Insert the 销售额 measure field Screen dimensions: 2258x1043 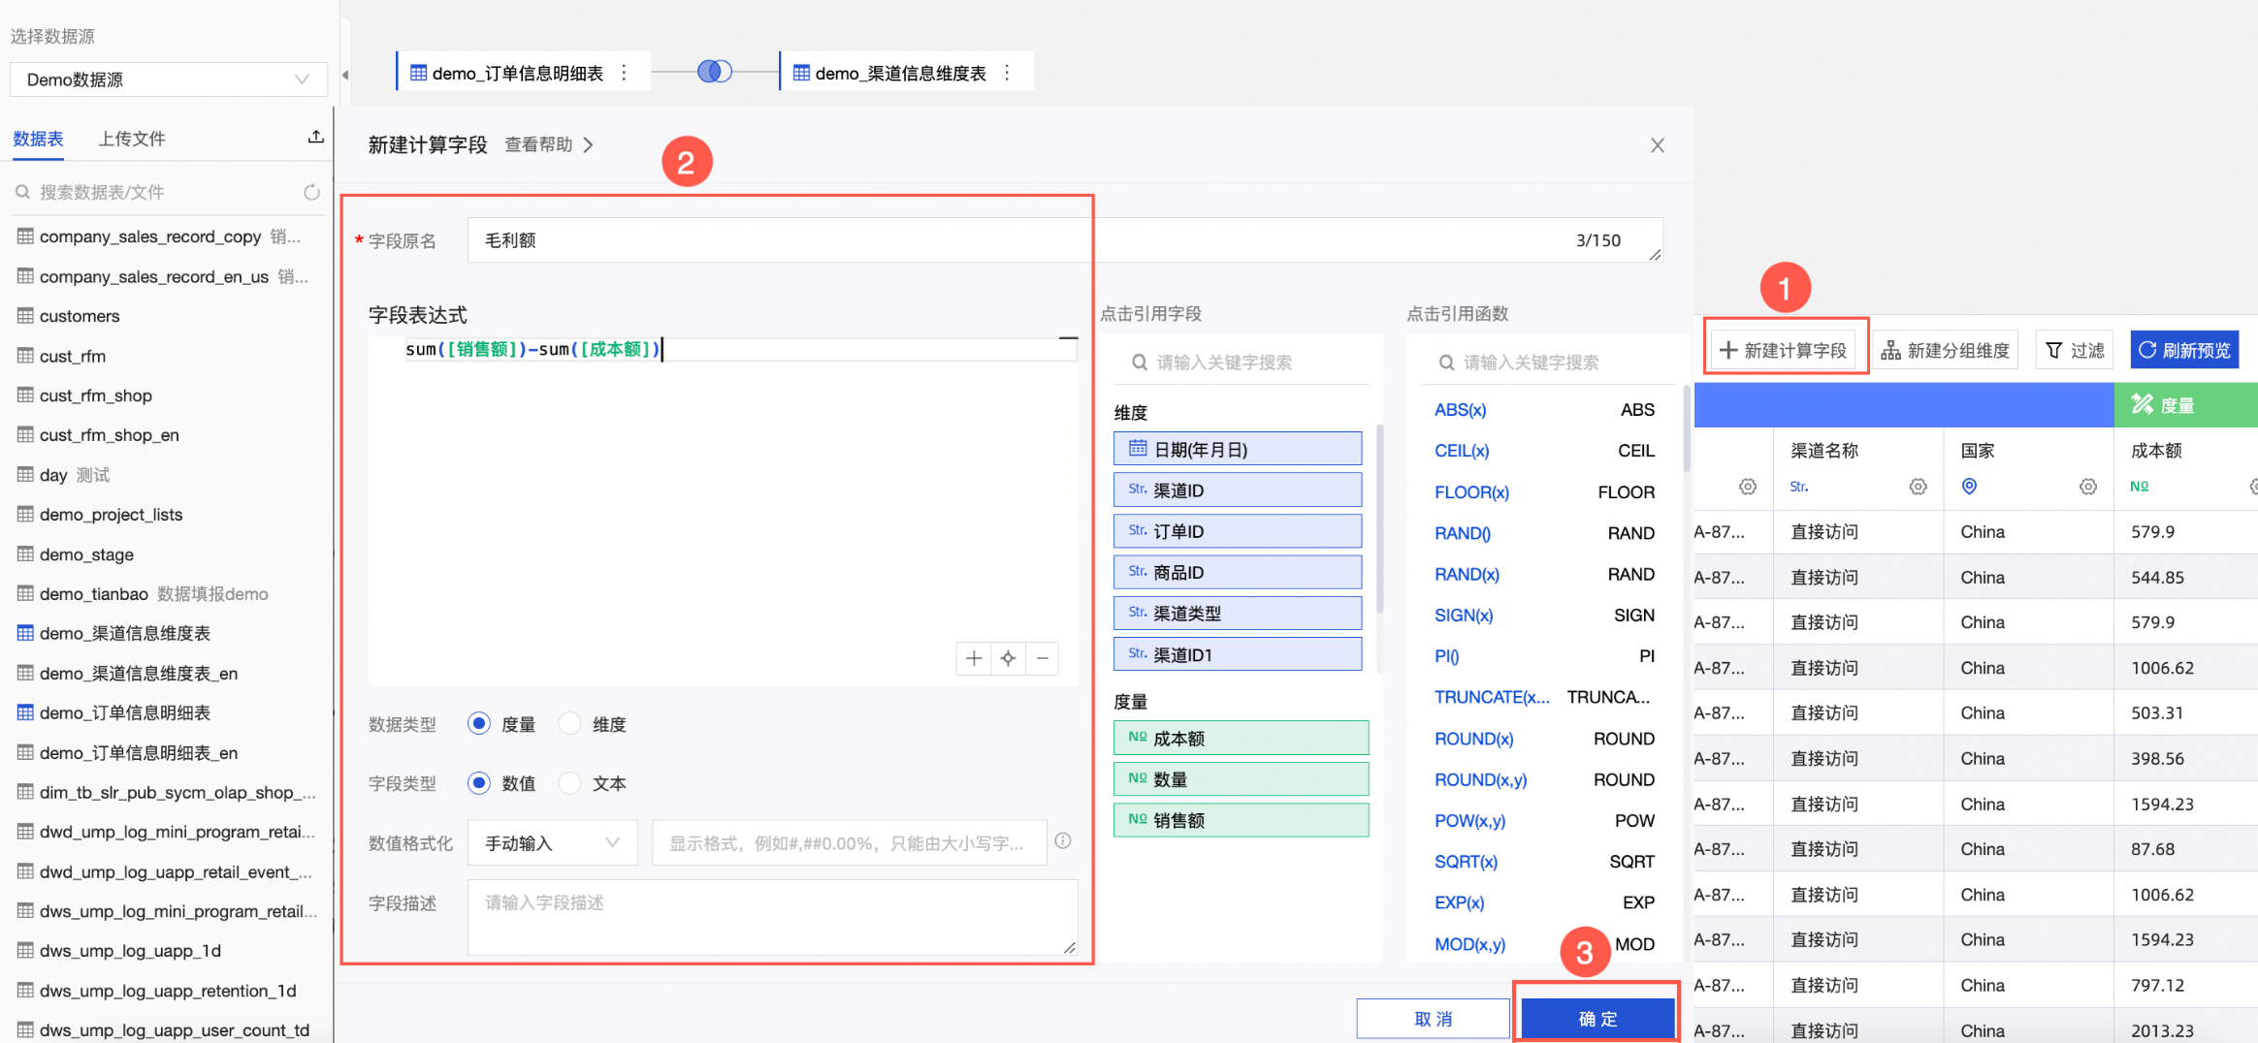pos(1242,820)
